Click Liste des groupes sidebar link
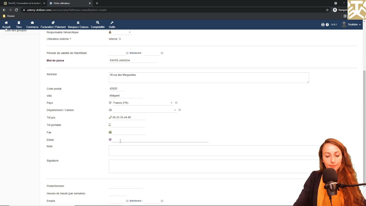Screen dimensions: 366x206 (16, 30)
